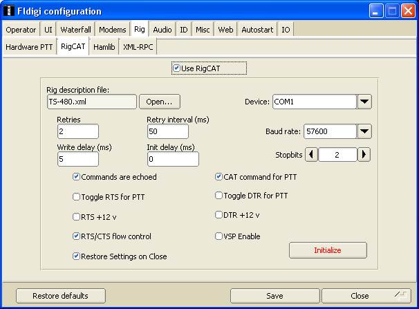The height and width of the screenshot is (309, 419).
Task: Increase the Stopbits value with the right arrow
Action: (364, 155)
